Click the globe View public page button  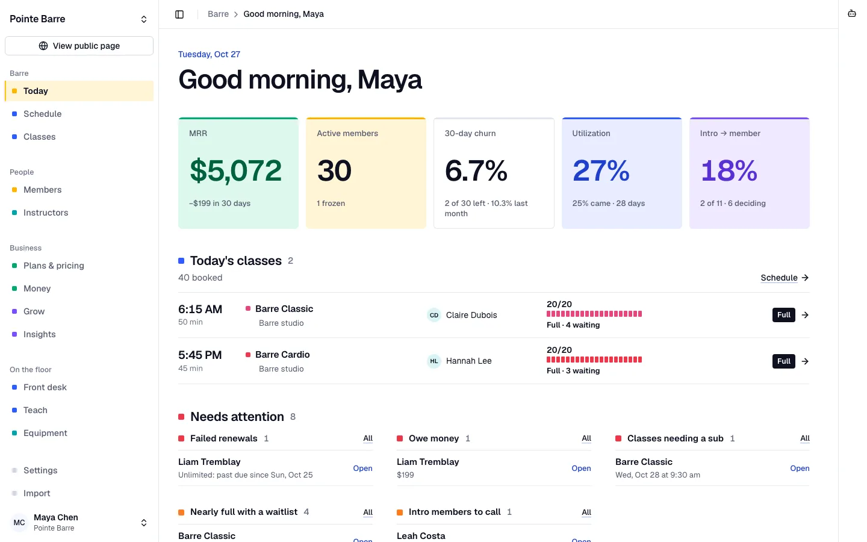point(79,46)
